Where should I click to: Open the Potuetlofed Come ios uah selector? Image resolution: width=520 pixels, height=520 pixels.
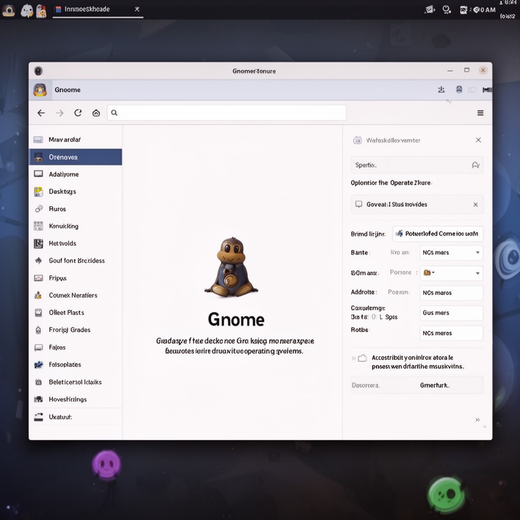click(438, 234)
